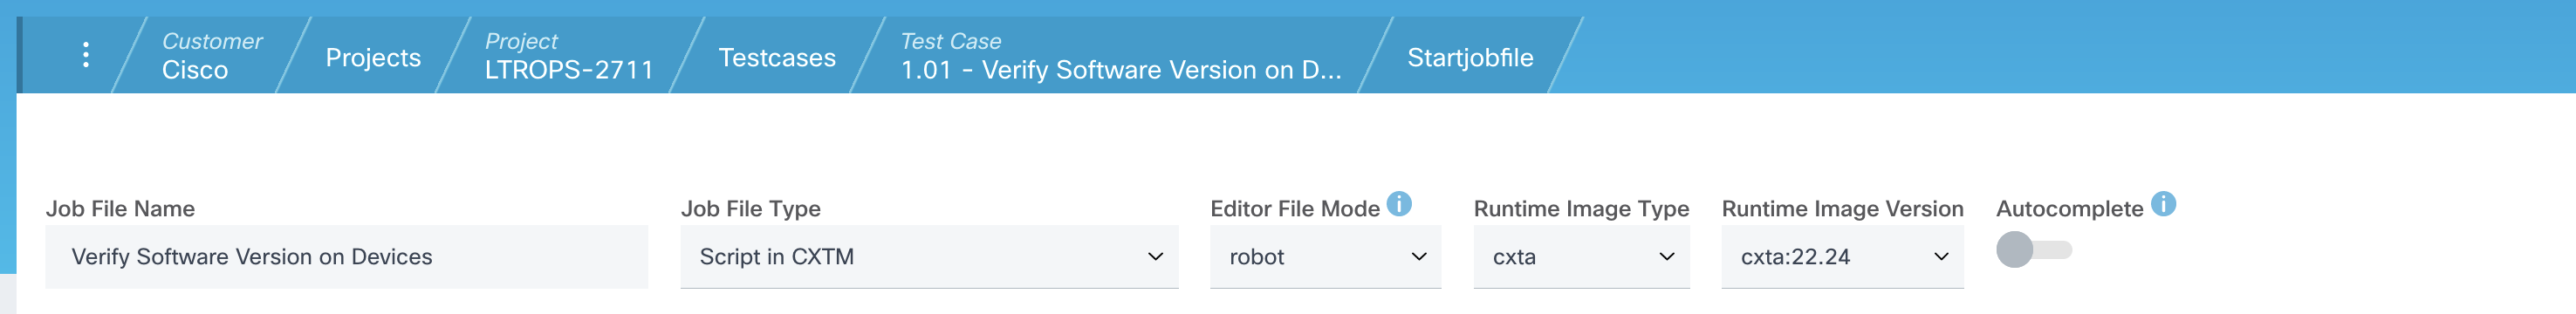The width and height of the screenshot is (2576, 314).
Task: Go to Customer Cisco breadcrumb
Action: click(211, 56)
